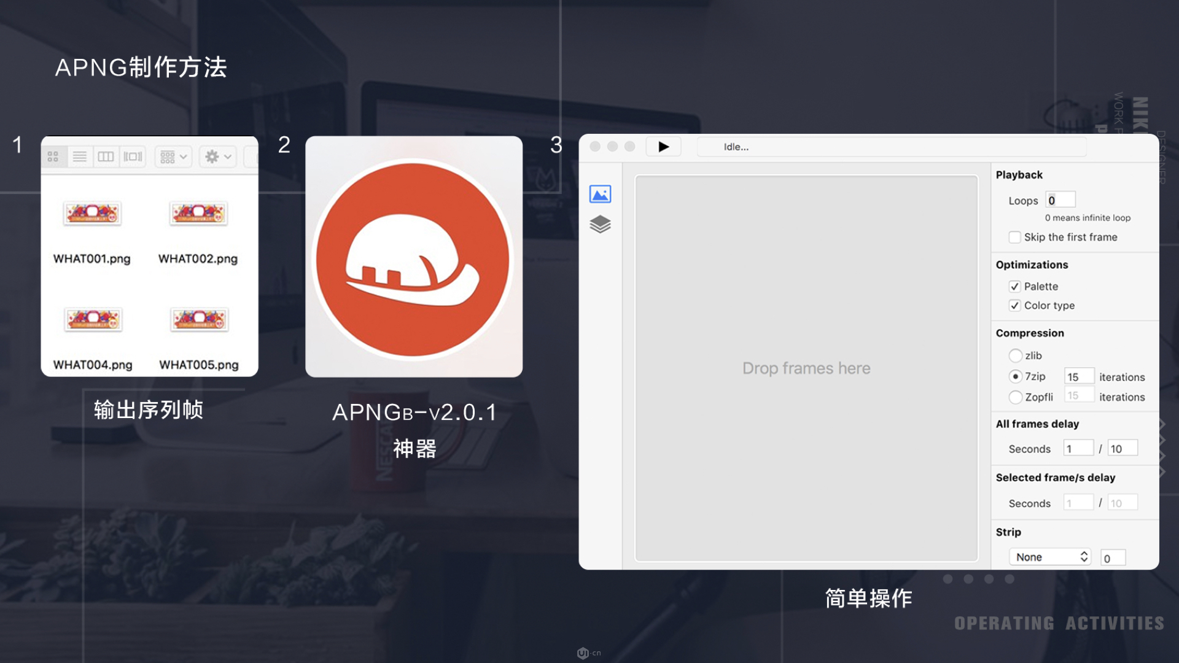Viewport: 1179px width, 663px height.
Task: Click the Zopfli iterations field
Action: (1079, 396)
